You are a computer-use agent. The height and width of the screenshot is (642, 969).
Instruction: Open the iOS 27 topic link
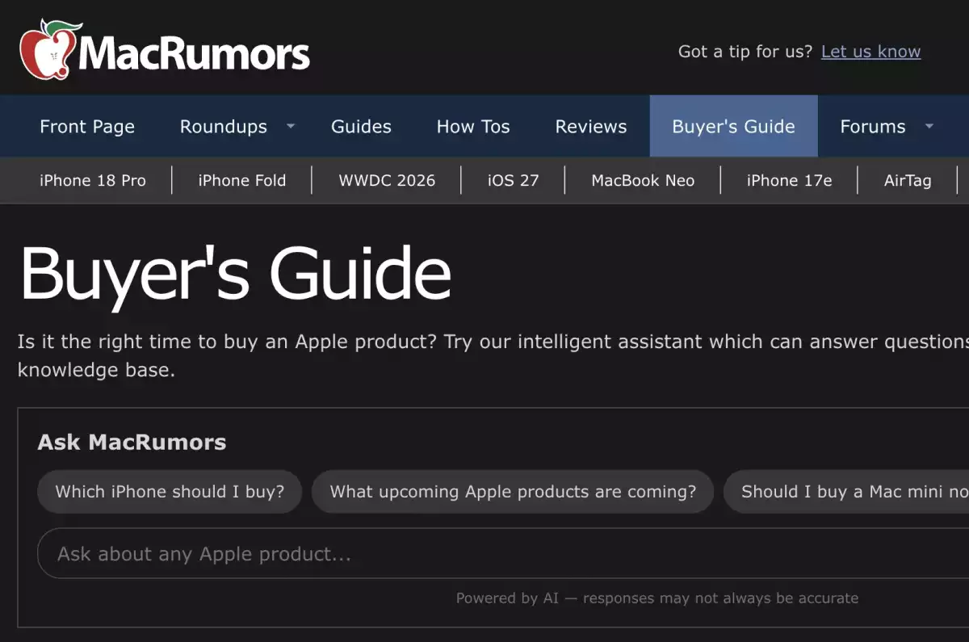(513, 181)
